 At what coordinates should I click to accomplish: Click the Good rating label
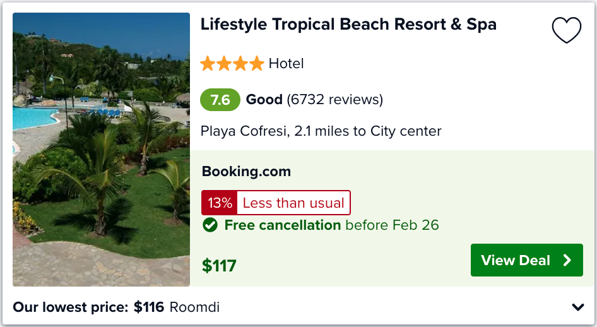264,100
